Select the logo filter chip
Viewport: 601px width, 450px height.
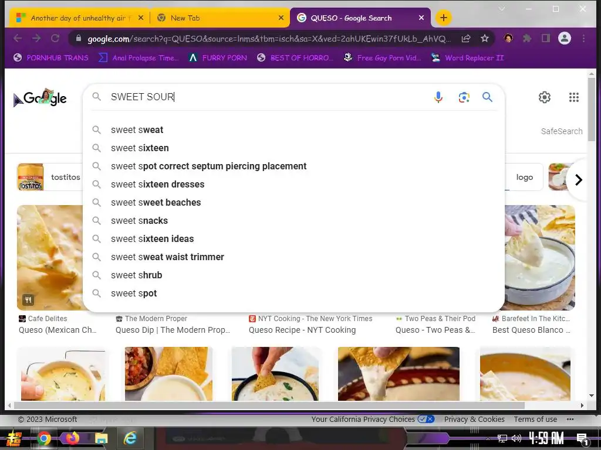pos(524,177)
